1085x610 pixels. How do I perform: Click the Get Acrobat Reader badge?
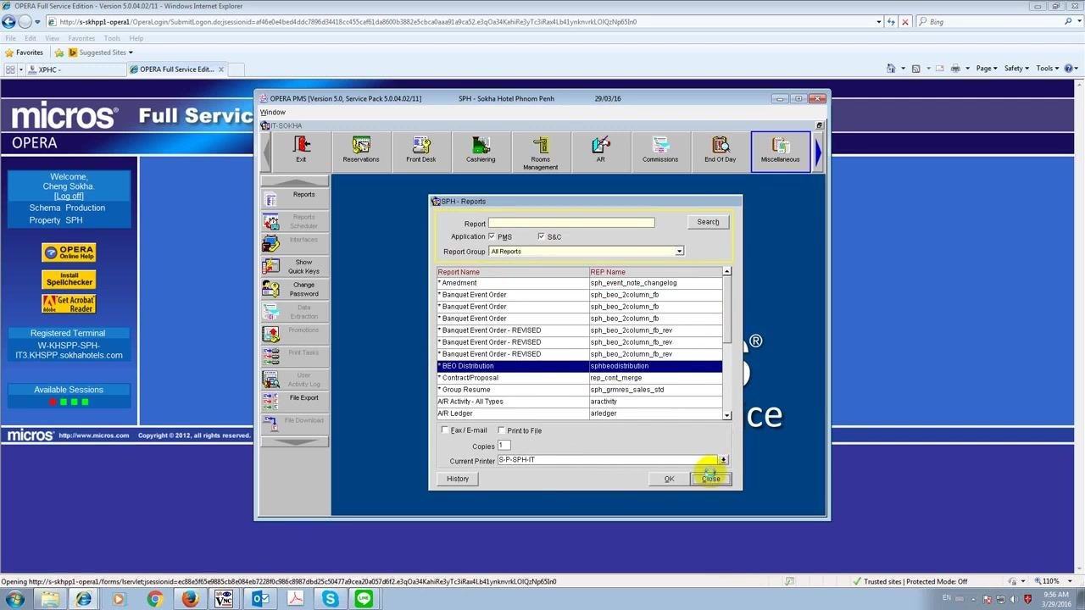pyautogui.click(x=69, y=303)
